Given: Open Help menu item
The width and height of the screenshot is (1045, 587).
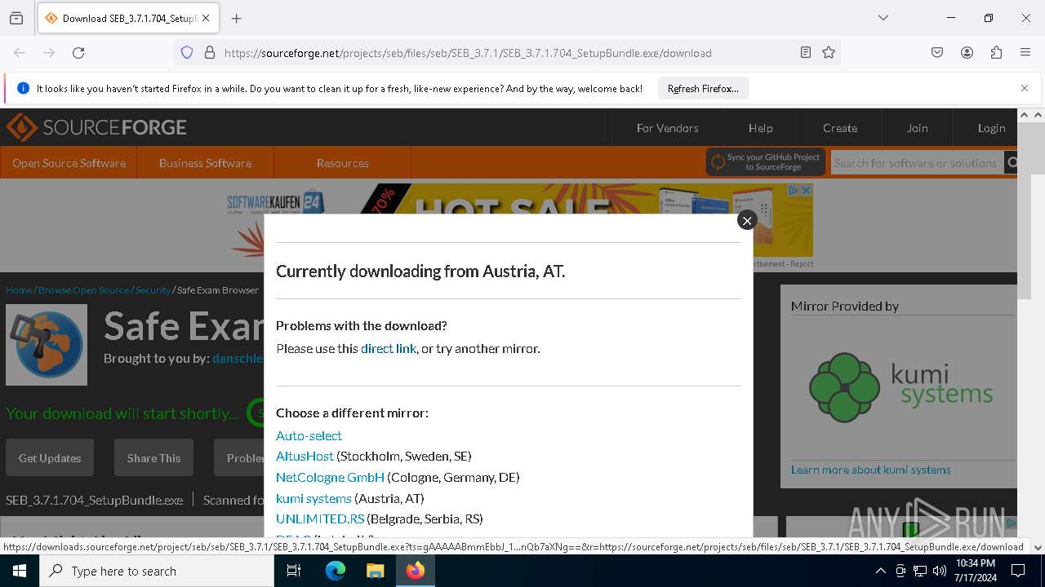Looking at the screenshot, I should pos(760,128).
